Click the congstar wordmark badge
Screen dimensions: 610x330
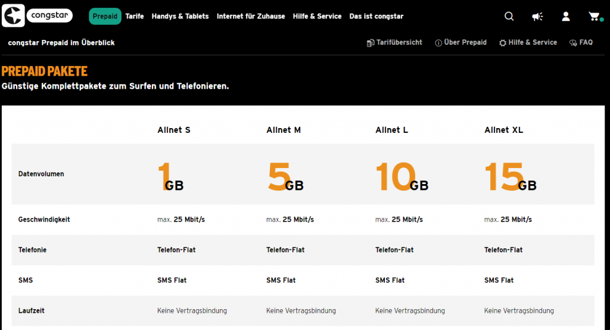(49, 15)
